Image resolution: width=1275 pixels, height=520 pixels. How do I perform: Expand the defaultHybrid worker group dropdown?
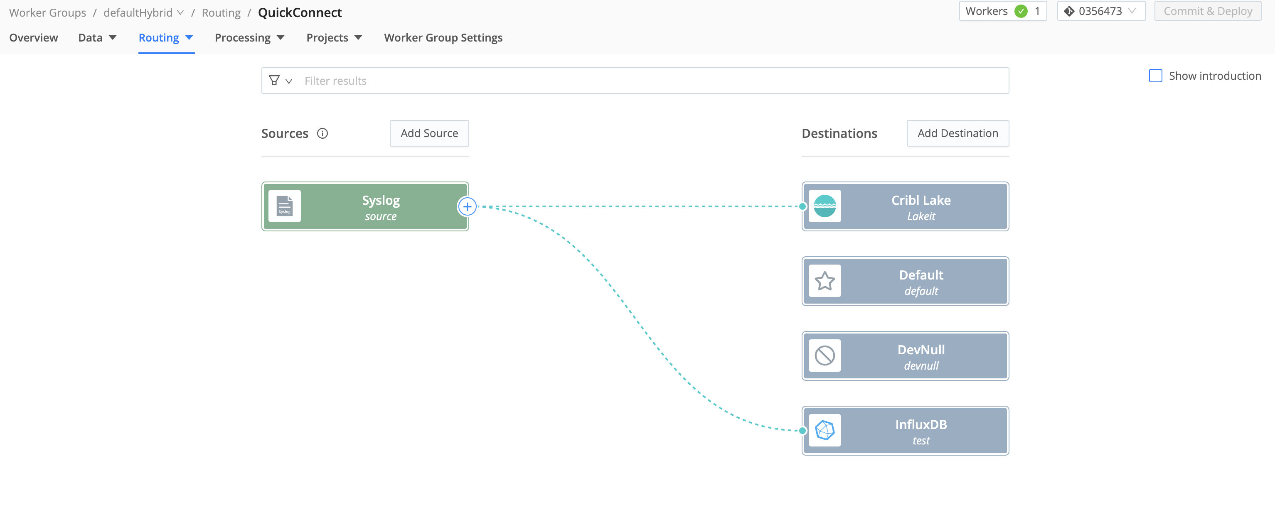tap(180, 12)
